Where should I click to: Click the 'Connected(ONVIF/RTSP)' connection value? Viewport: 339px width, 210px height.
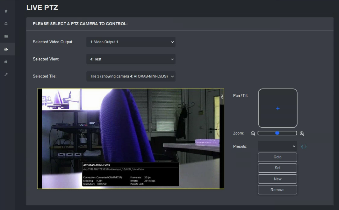(x=109, y=177)
